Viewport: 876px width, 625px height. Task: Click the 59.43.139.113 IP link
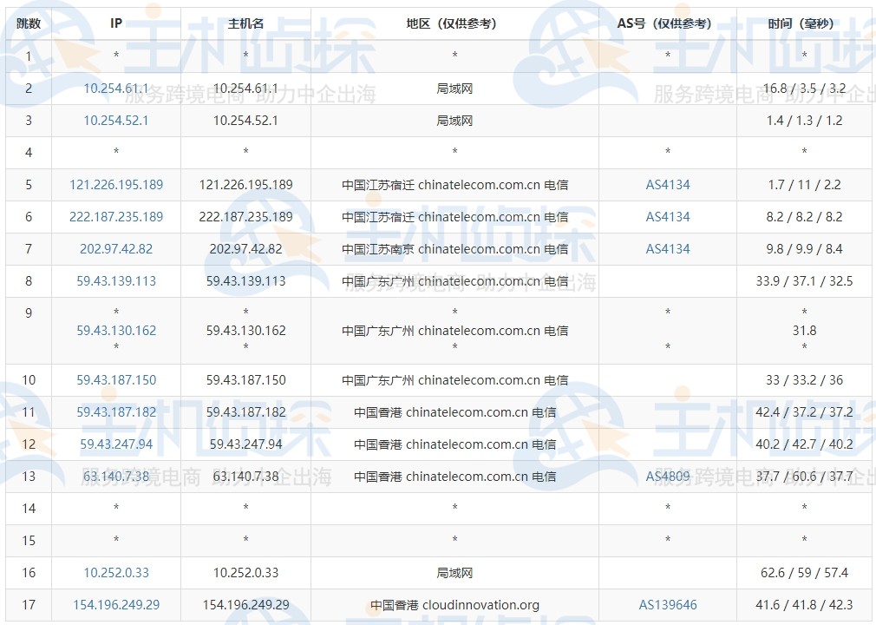116,281
